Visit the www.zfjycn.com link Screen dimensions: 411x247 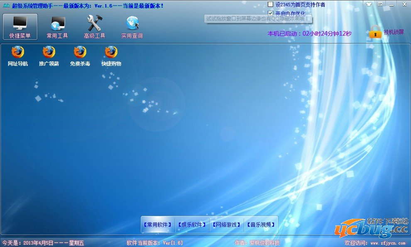(x=388, y=243)
